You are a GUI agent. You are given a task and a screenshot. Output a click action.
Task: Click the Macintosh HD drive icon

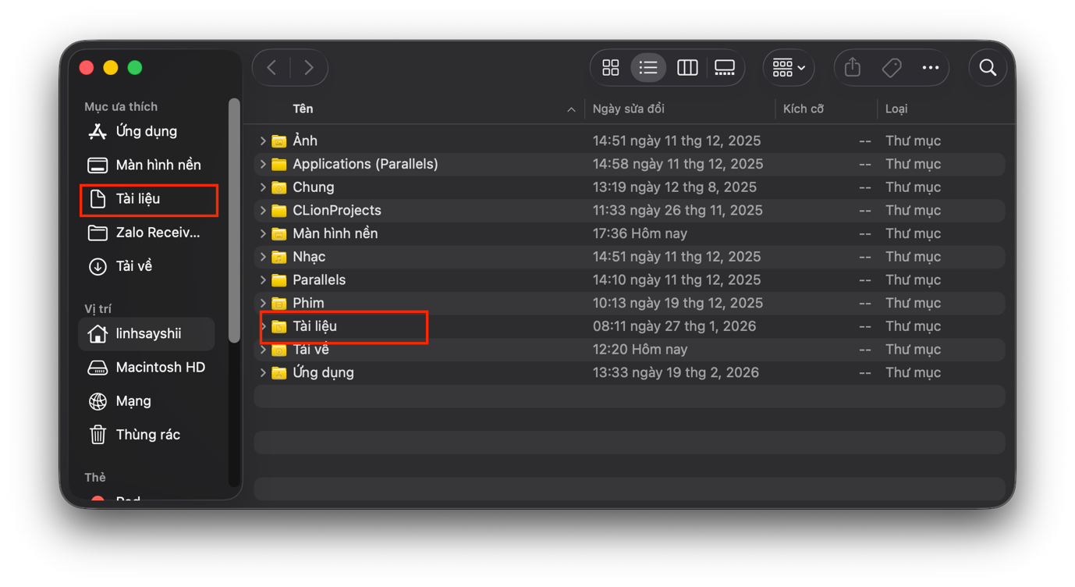98,368
